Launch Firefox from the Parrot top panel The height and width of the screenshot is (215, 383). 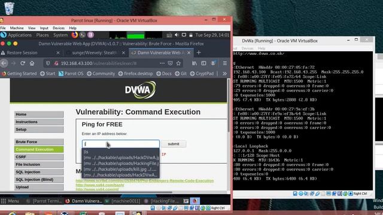tap(75, 35)
